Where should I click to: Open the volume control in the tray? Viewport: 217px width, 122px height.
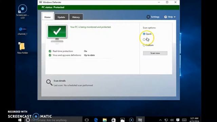point(172,120)
